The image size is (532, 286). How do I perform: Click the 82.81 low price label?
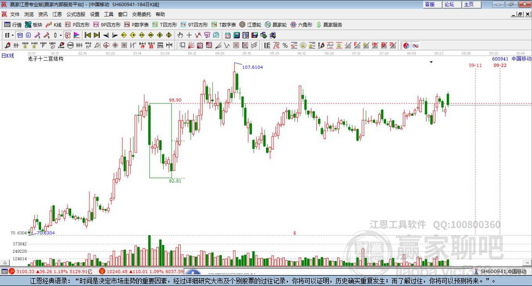click(x=175, y=181)
